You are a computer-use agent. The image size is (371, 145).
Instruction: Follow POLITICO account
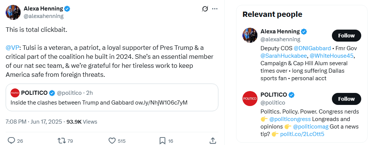click(x=347, y=99)
